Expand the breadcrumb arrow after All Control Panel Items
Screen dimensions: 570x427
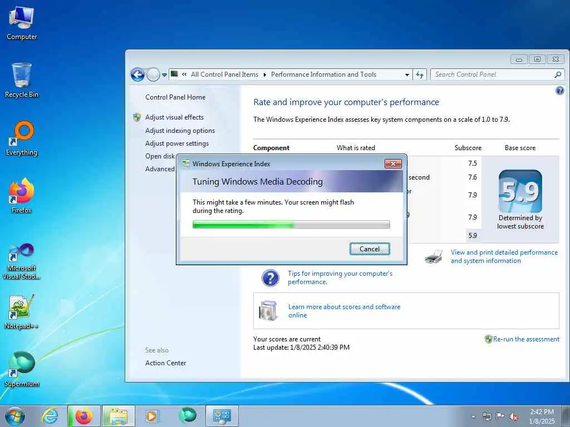click(264, 75)
